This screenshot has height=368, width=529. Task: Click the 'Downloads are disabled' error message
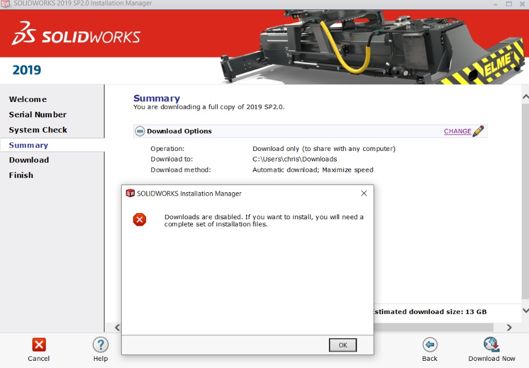tap(264, 220)
